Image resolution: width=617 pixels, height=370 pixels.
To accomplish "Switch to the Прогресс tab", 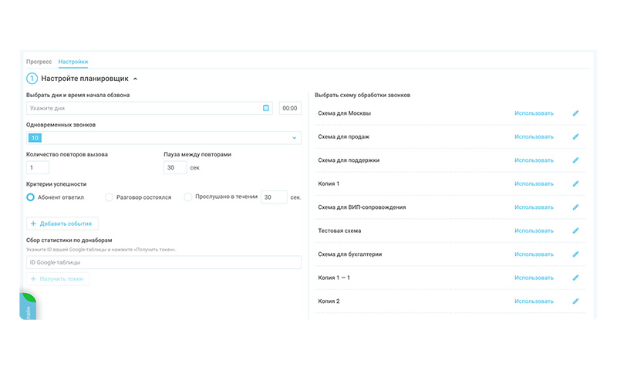I will [39, 62].
